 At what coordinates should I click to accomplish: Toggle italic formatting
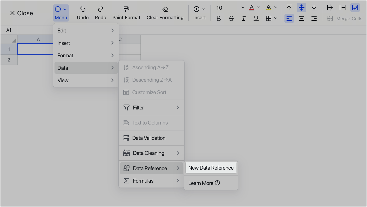click(x=243, y=18)
